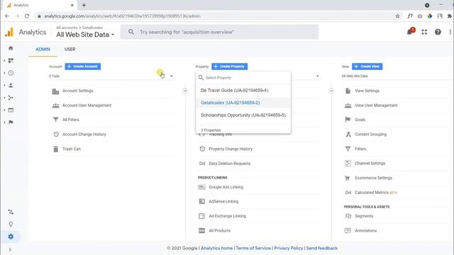
Task: Click the Create View button
Action: pos(367,67)
